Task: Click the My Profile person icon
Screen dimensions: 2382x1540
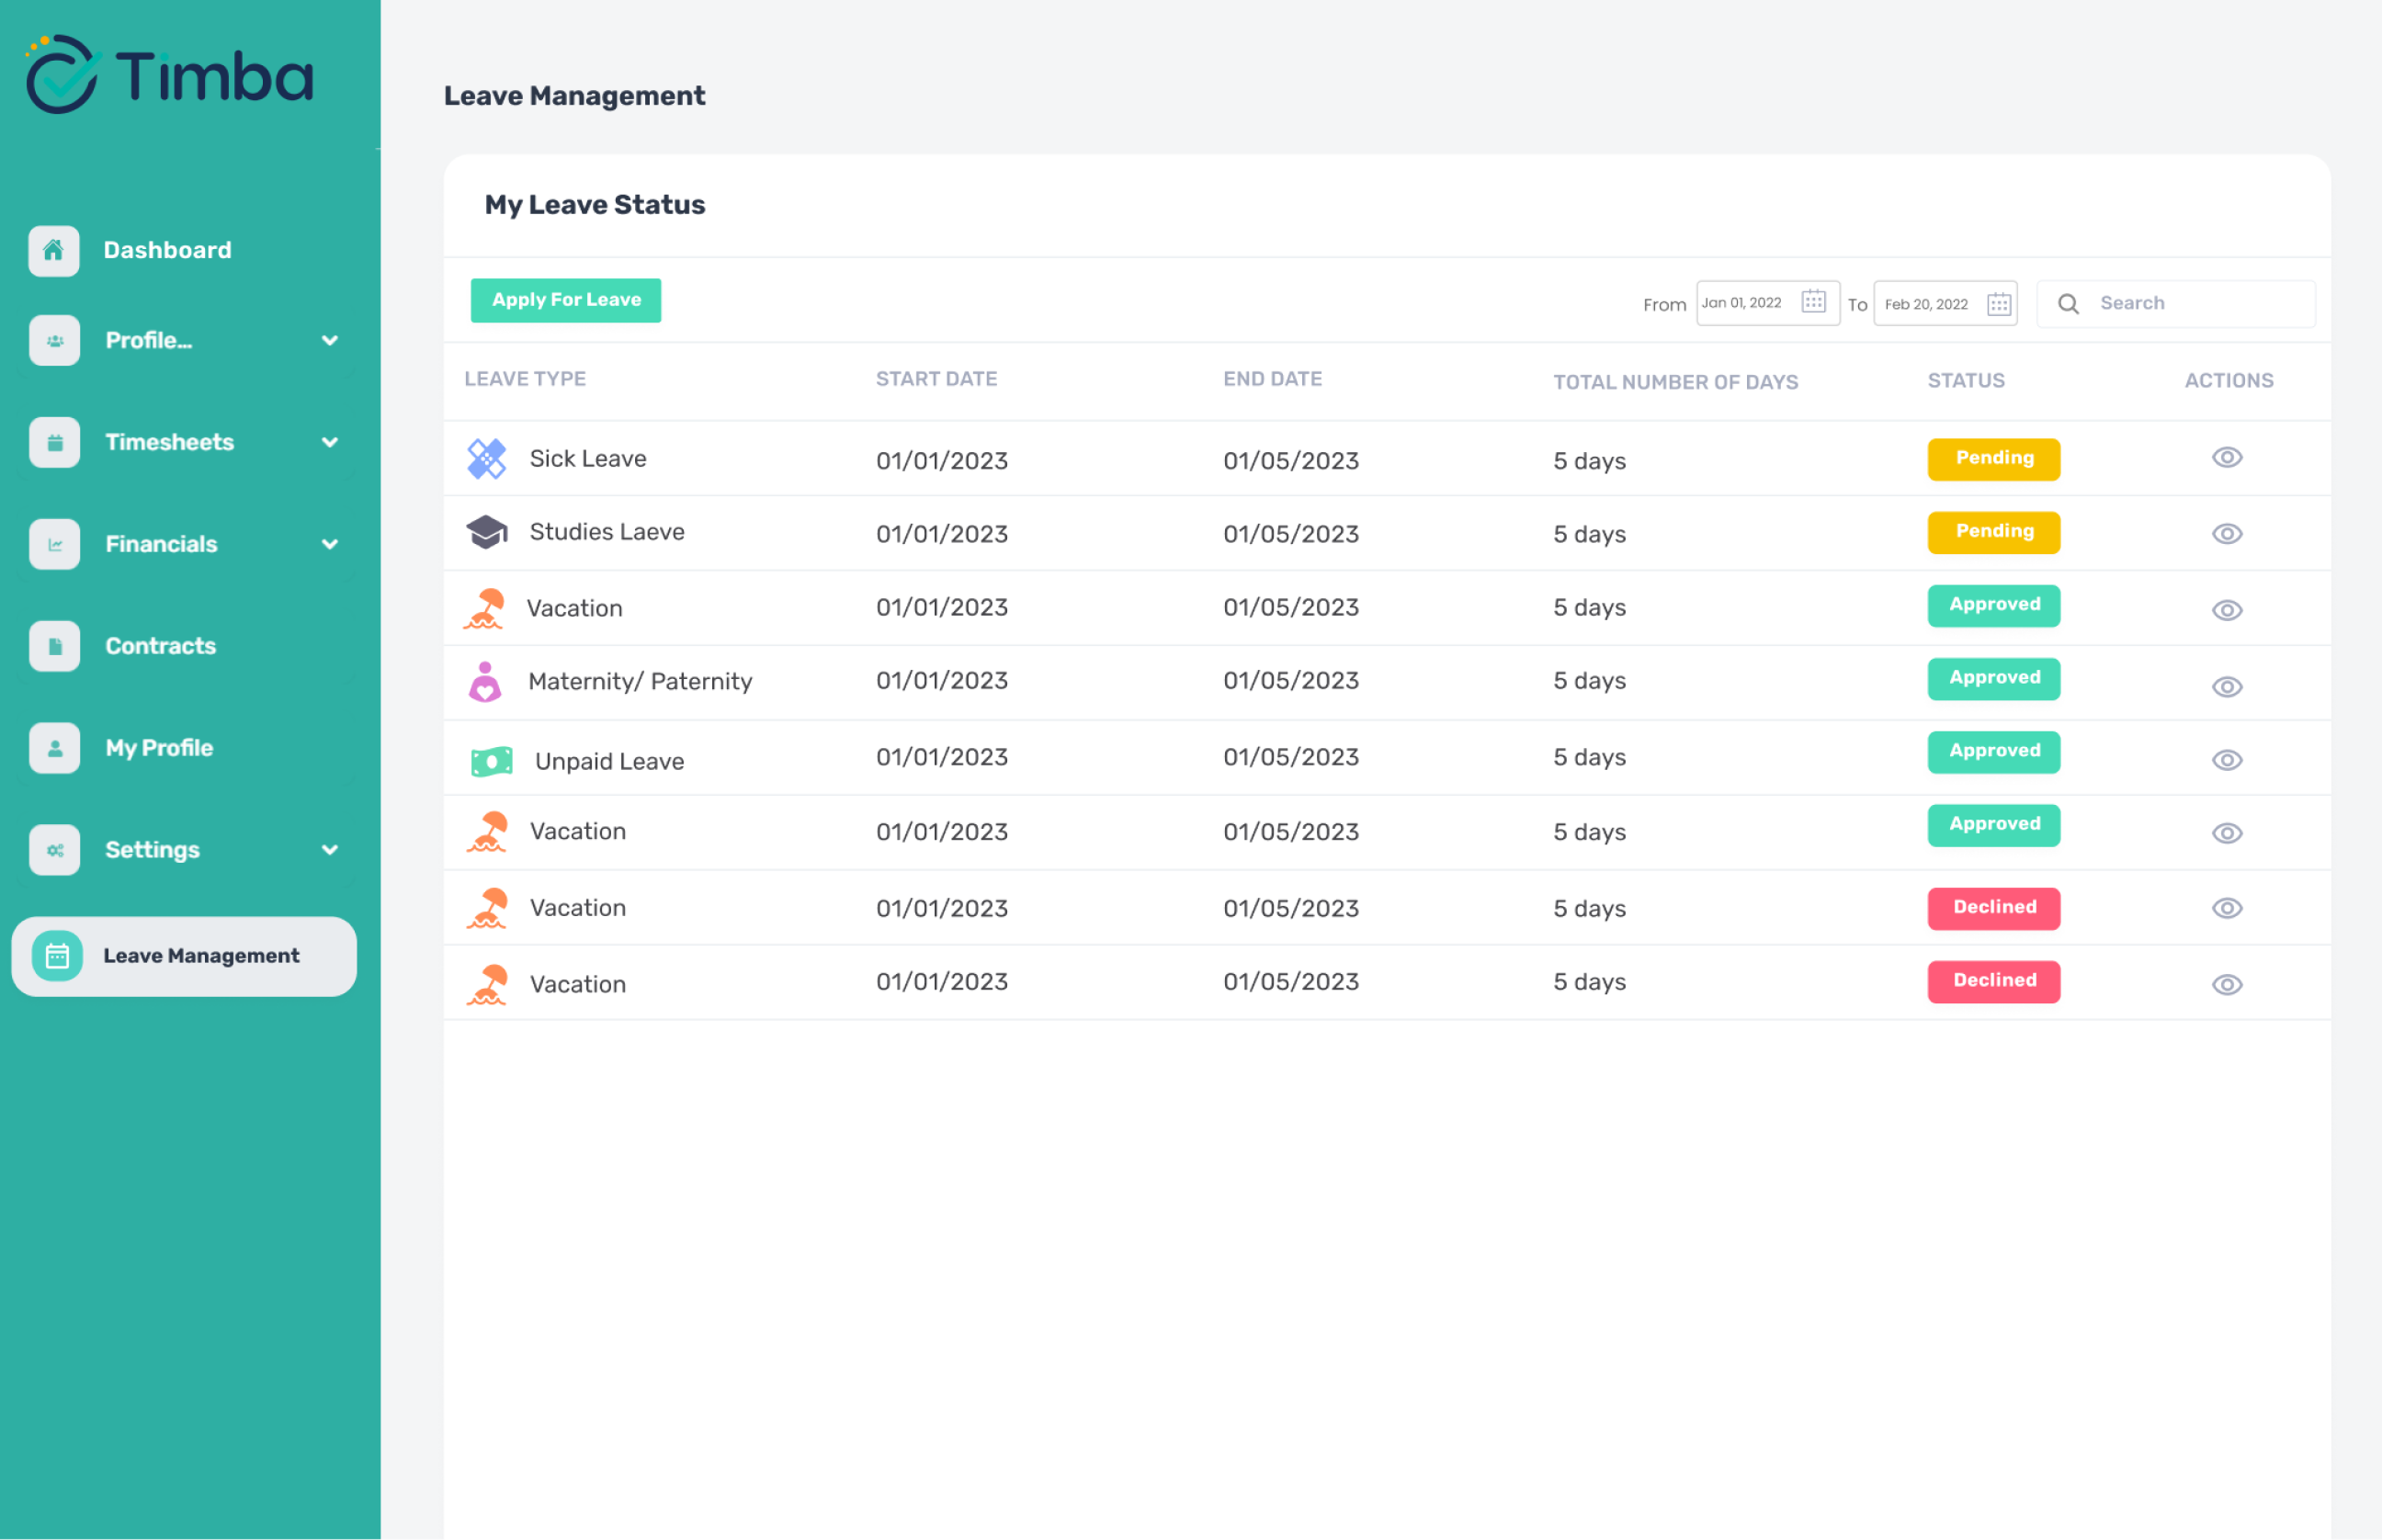Action: point(54,748)
